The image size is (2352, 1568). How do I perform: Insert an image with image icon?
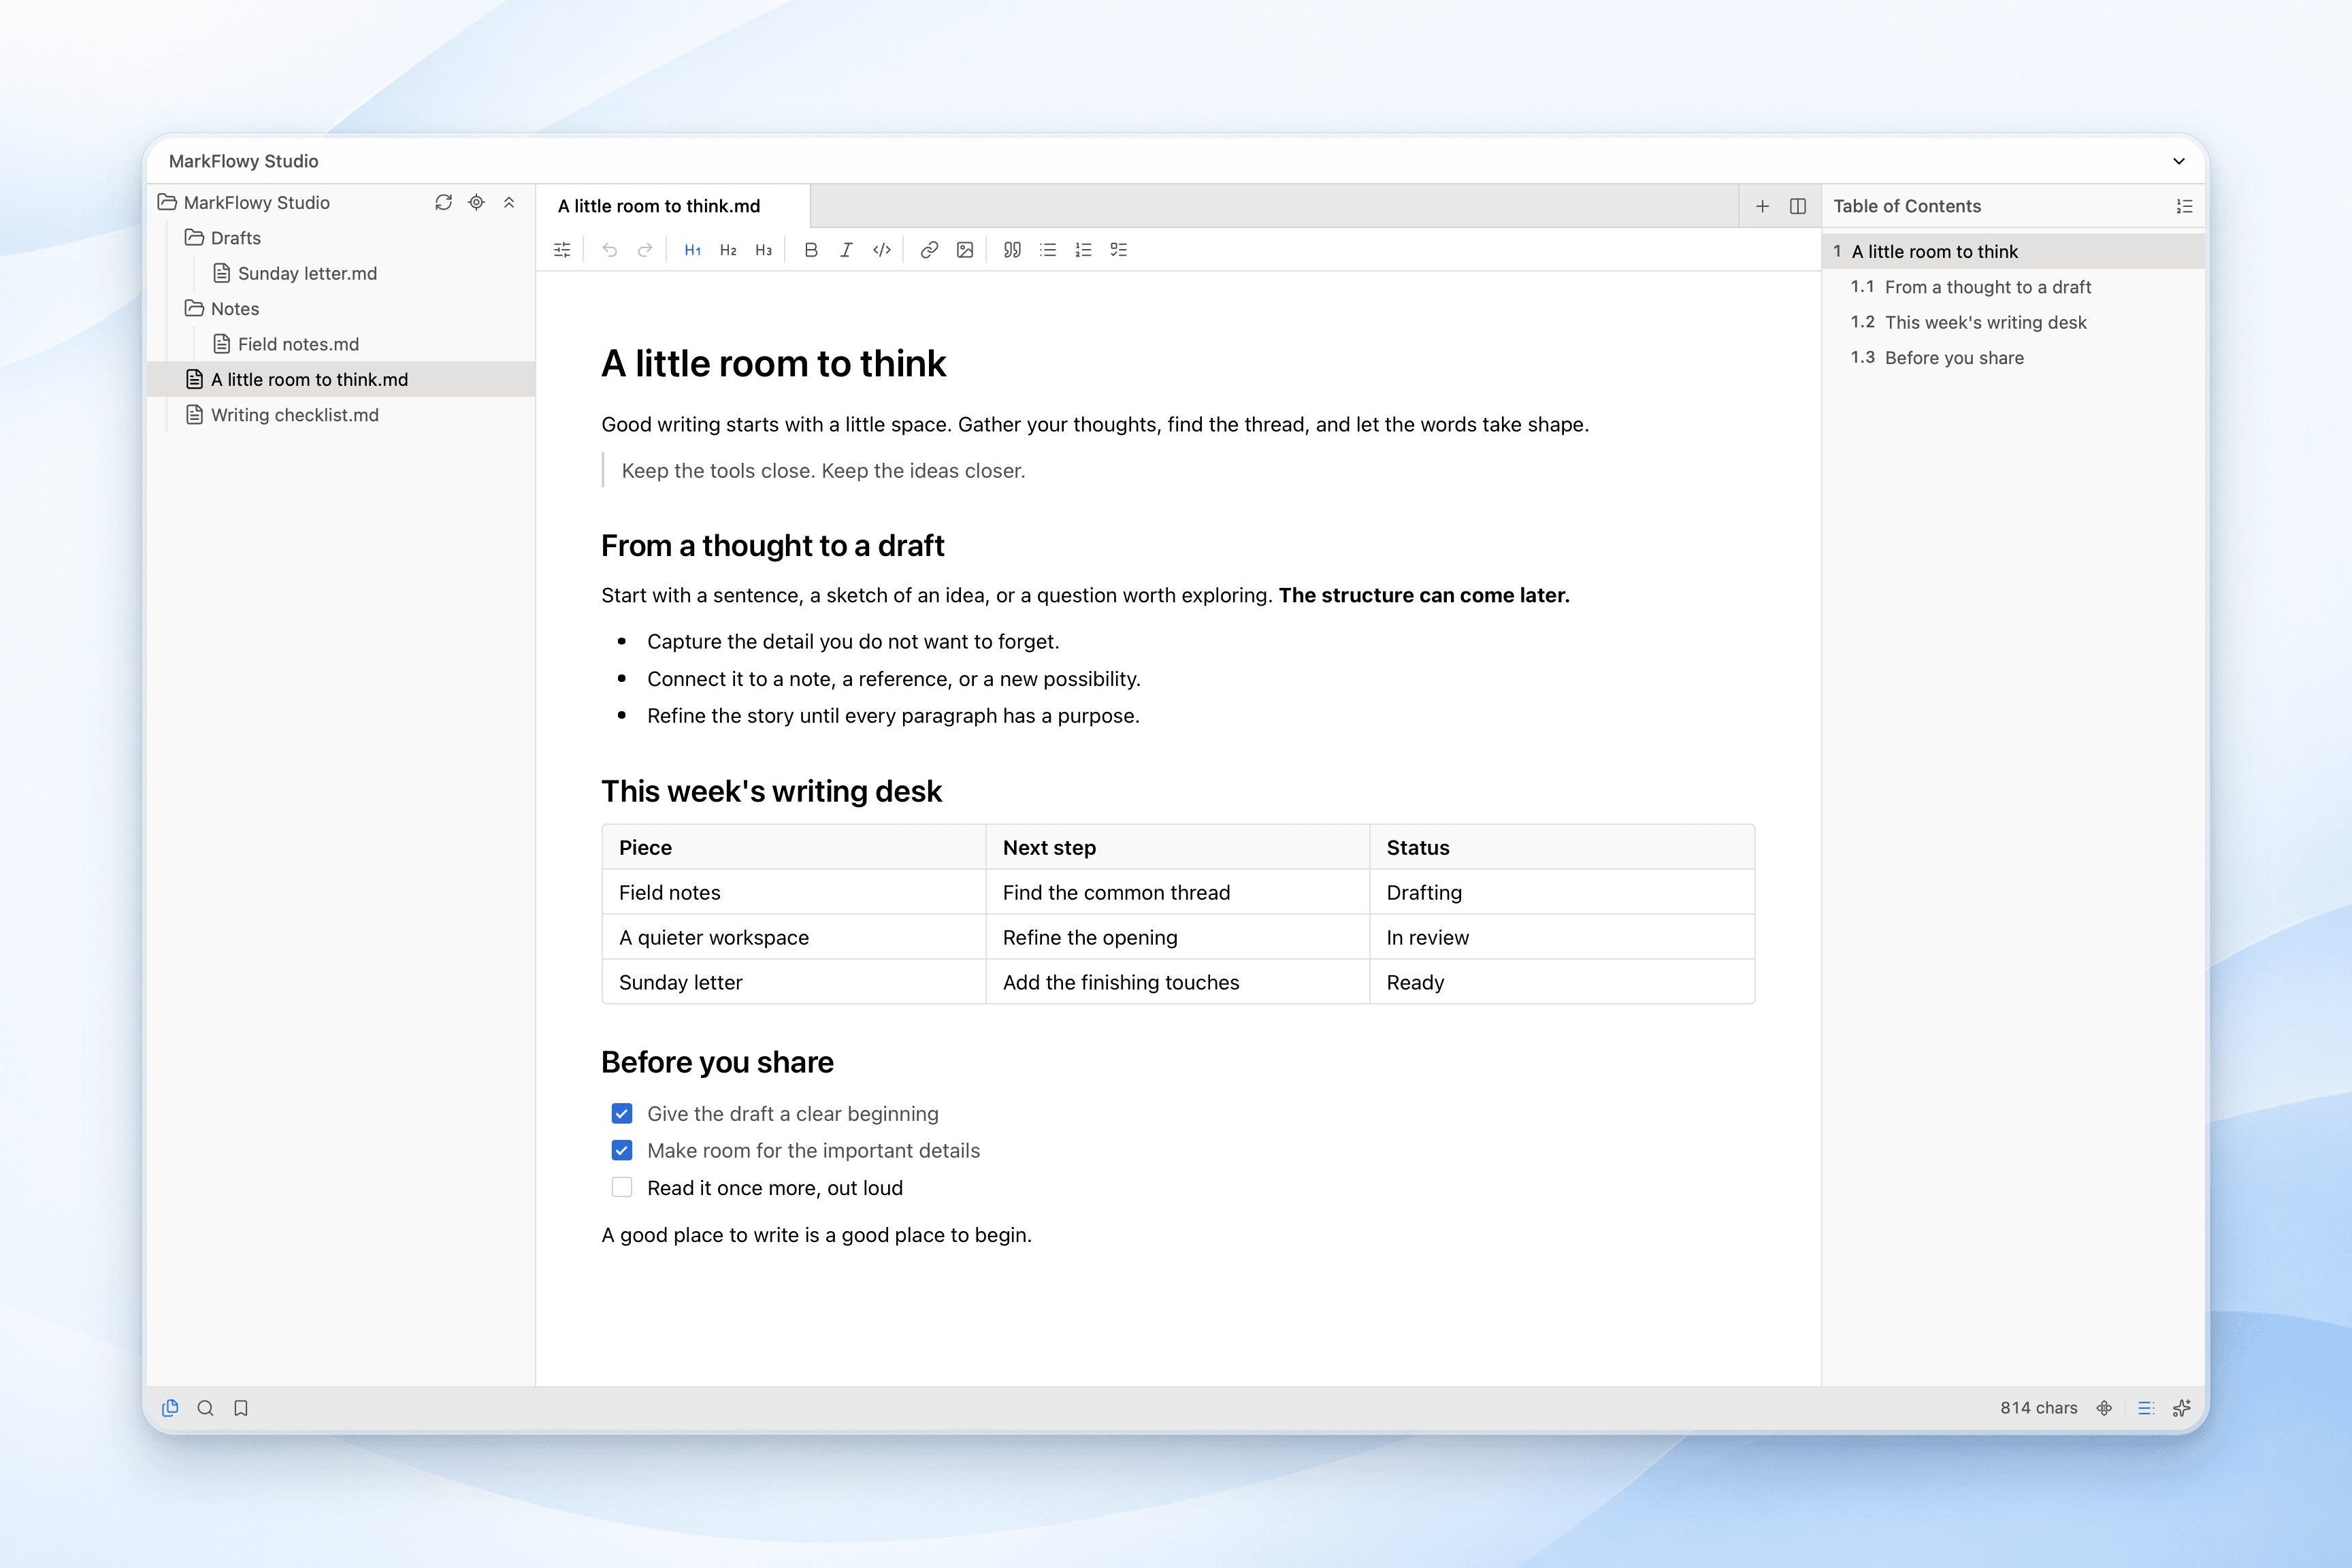[965, 250]
